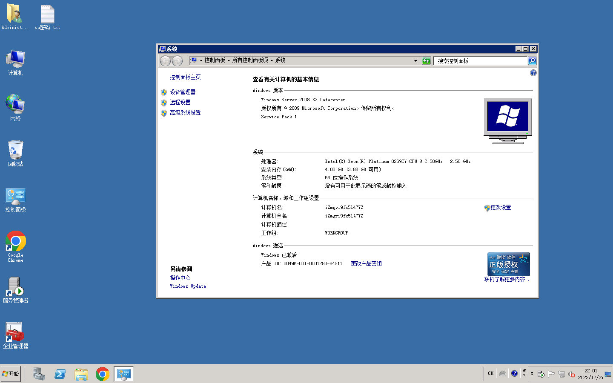Click the System window title bar icon
This screenshot has width=613, height=383.
(x=162, y=49)
